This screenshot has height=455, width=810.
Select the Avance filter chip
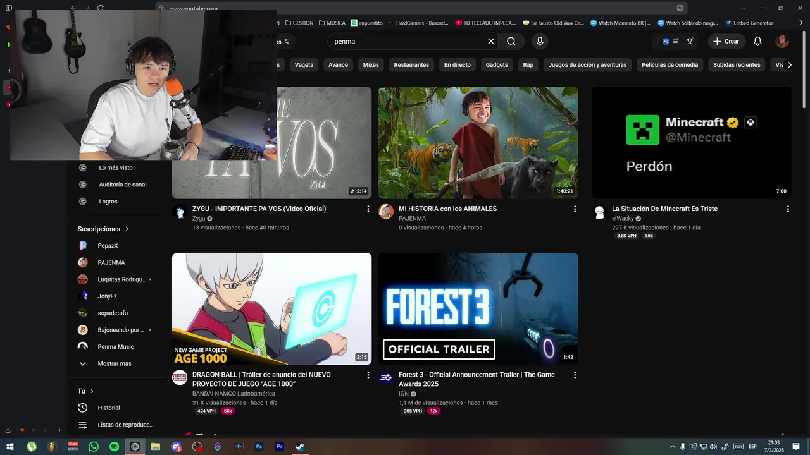pos(338,64)
